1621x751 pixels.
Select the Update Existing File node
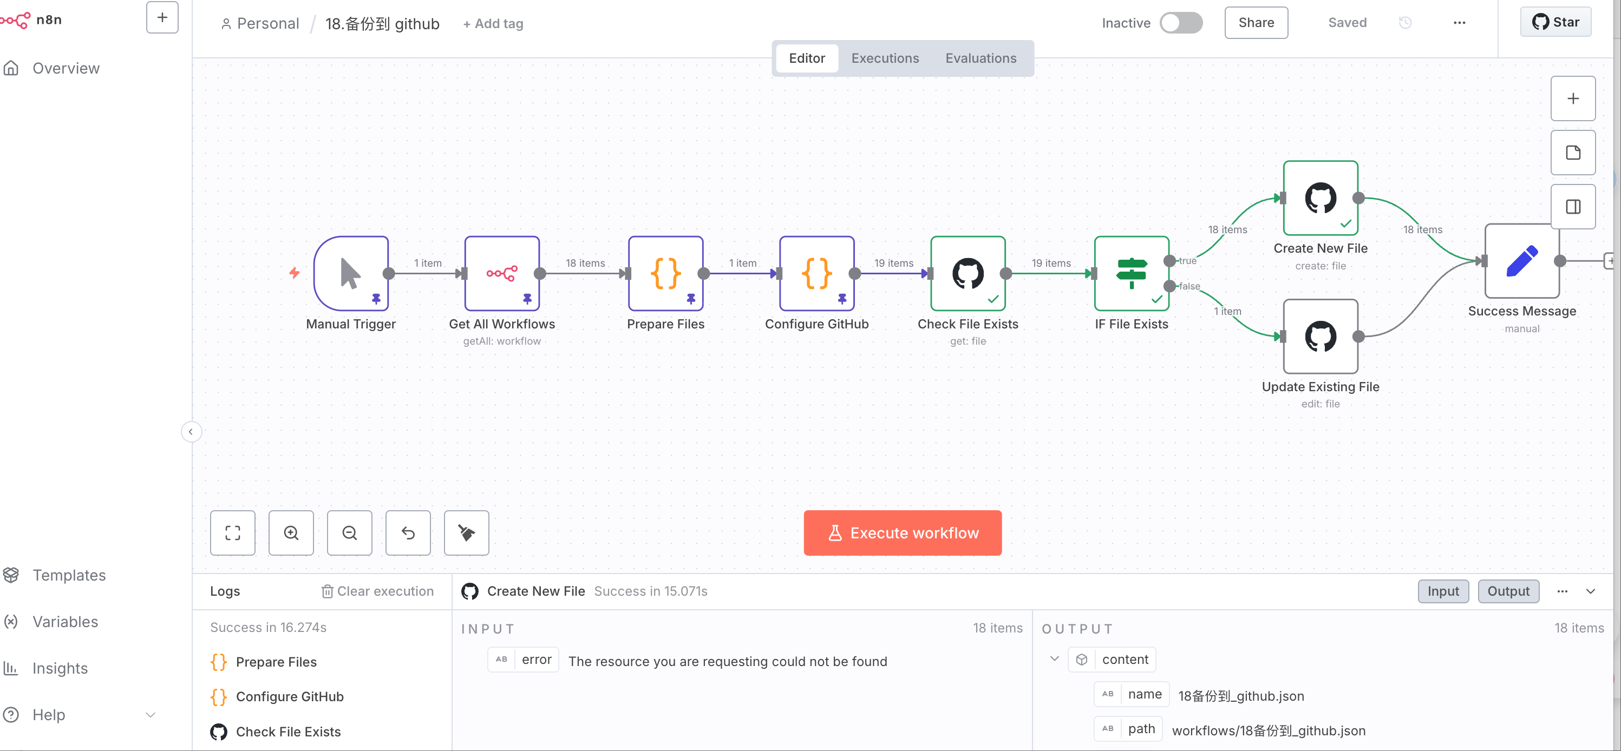click(x=1320, y=336)
